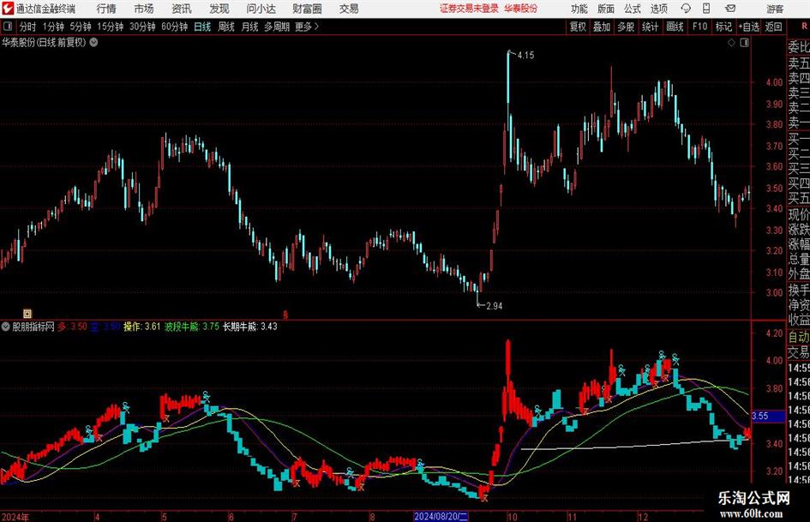810x522 pixels.
Task: Switch to 1分钟 period
Action: [x=53, y=27]
